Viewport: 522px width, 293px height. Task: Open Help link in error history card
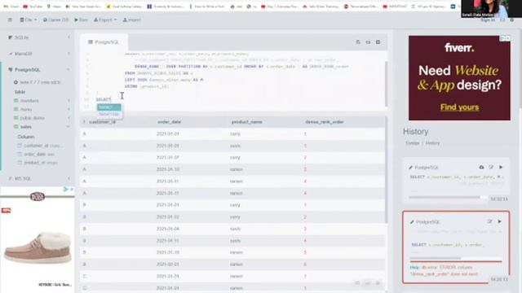(x=414, y=268)
